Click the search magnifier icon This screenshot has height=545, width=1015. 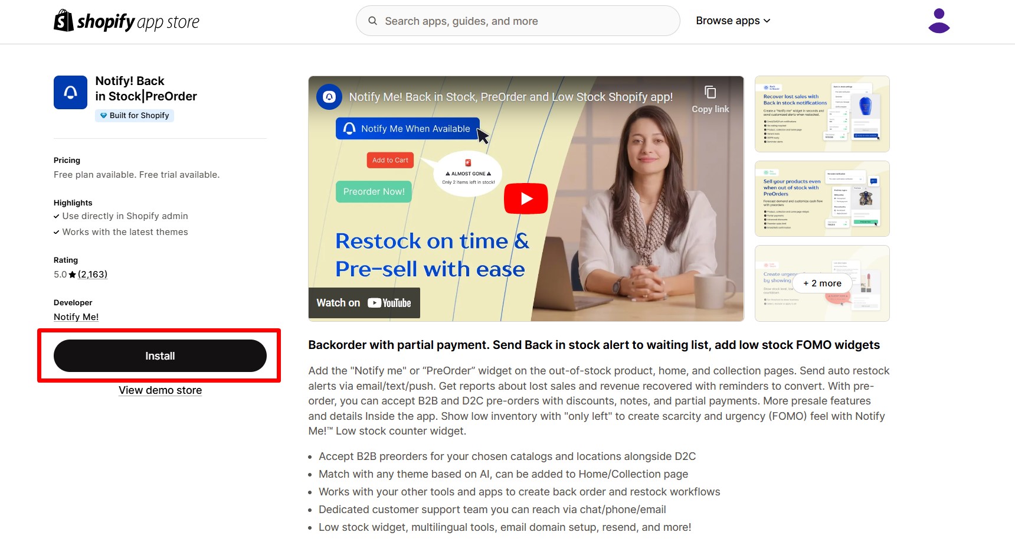(x=372, y=21)
